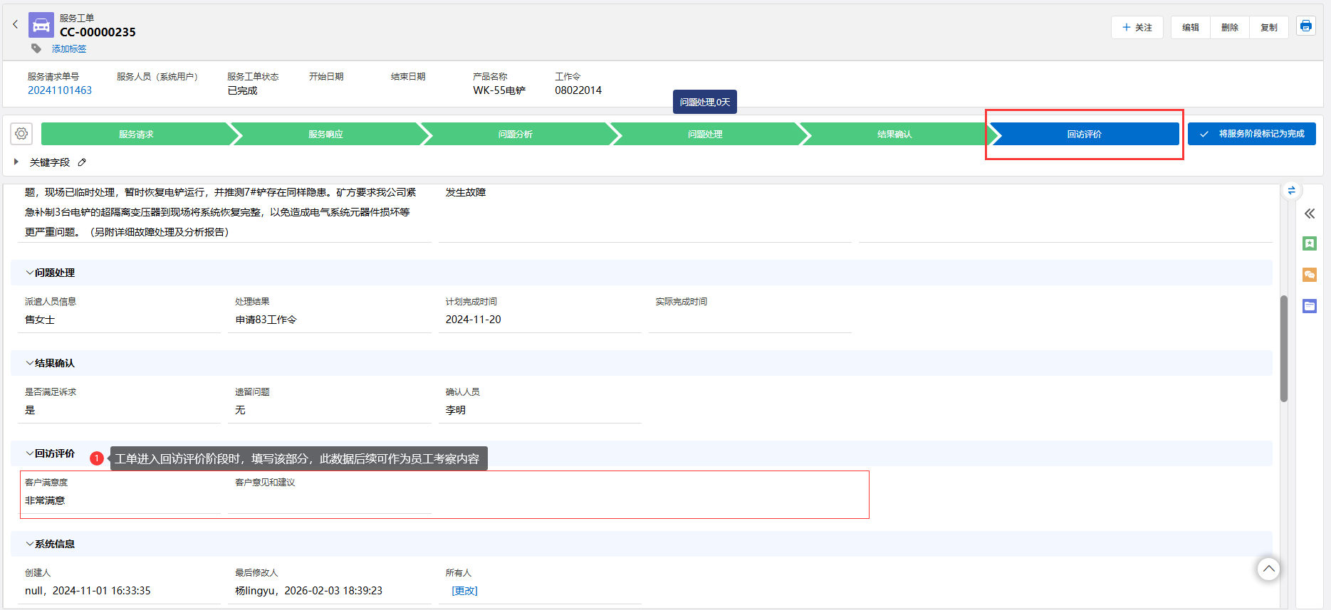Expand the 关键字段 disclosure triangle
Screen dimensions: 1331x610
[x=16, y=162]
